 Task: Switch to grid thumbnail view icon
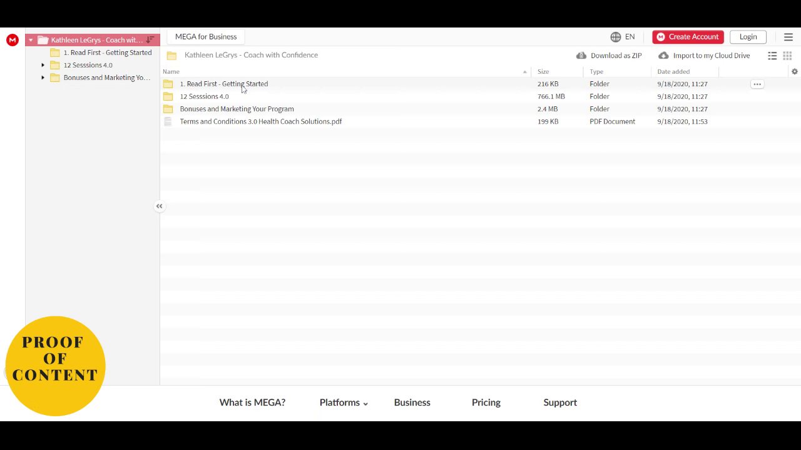click(x=787, y=56)
